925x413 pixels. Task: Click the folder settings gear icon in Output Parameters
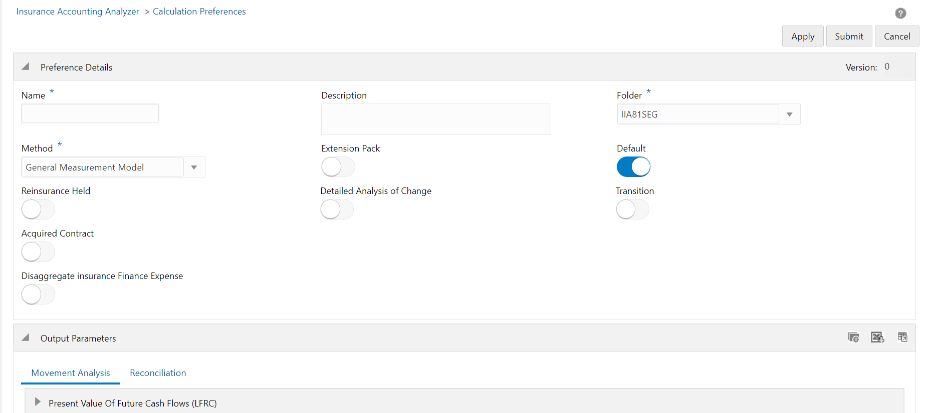853,337
